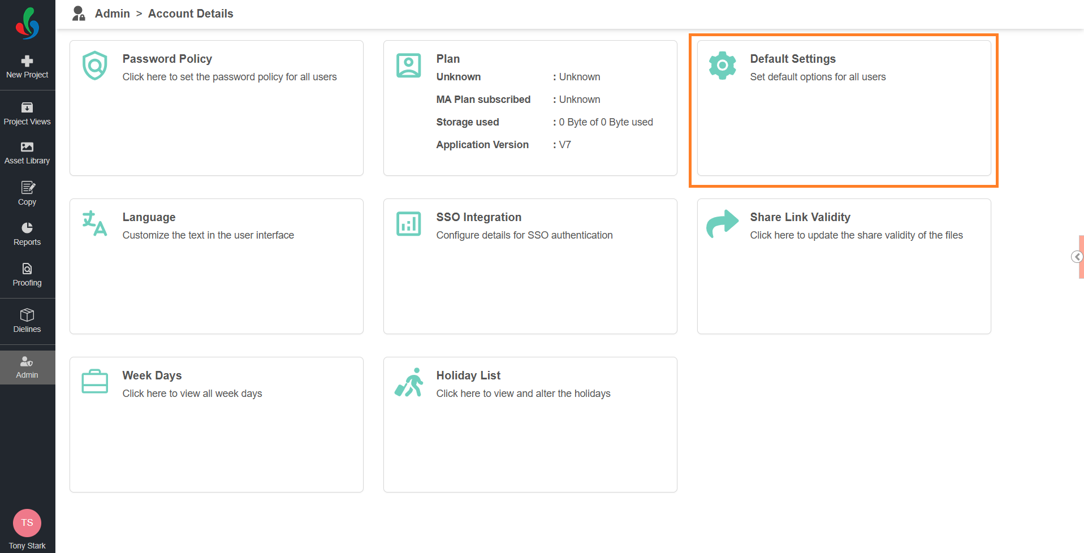Viewport: 1084px width, 553px height.
Task: Open the Asset Library icon
Action: (27, 147)
